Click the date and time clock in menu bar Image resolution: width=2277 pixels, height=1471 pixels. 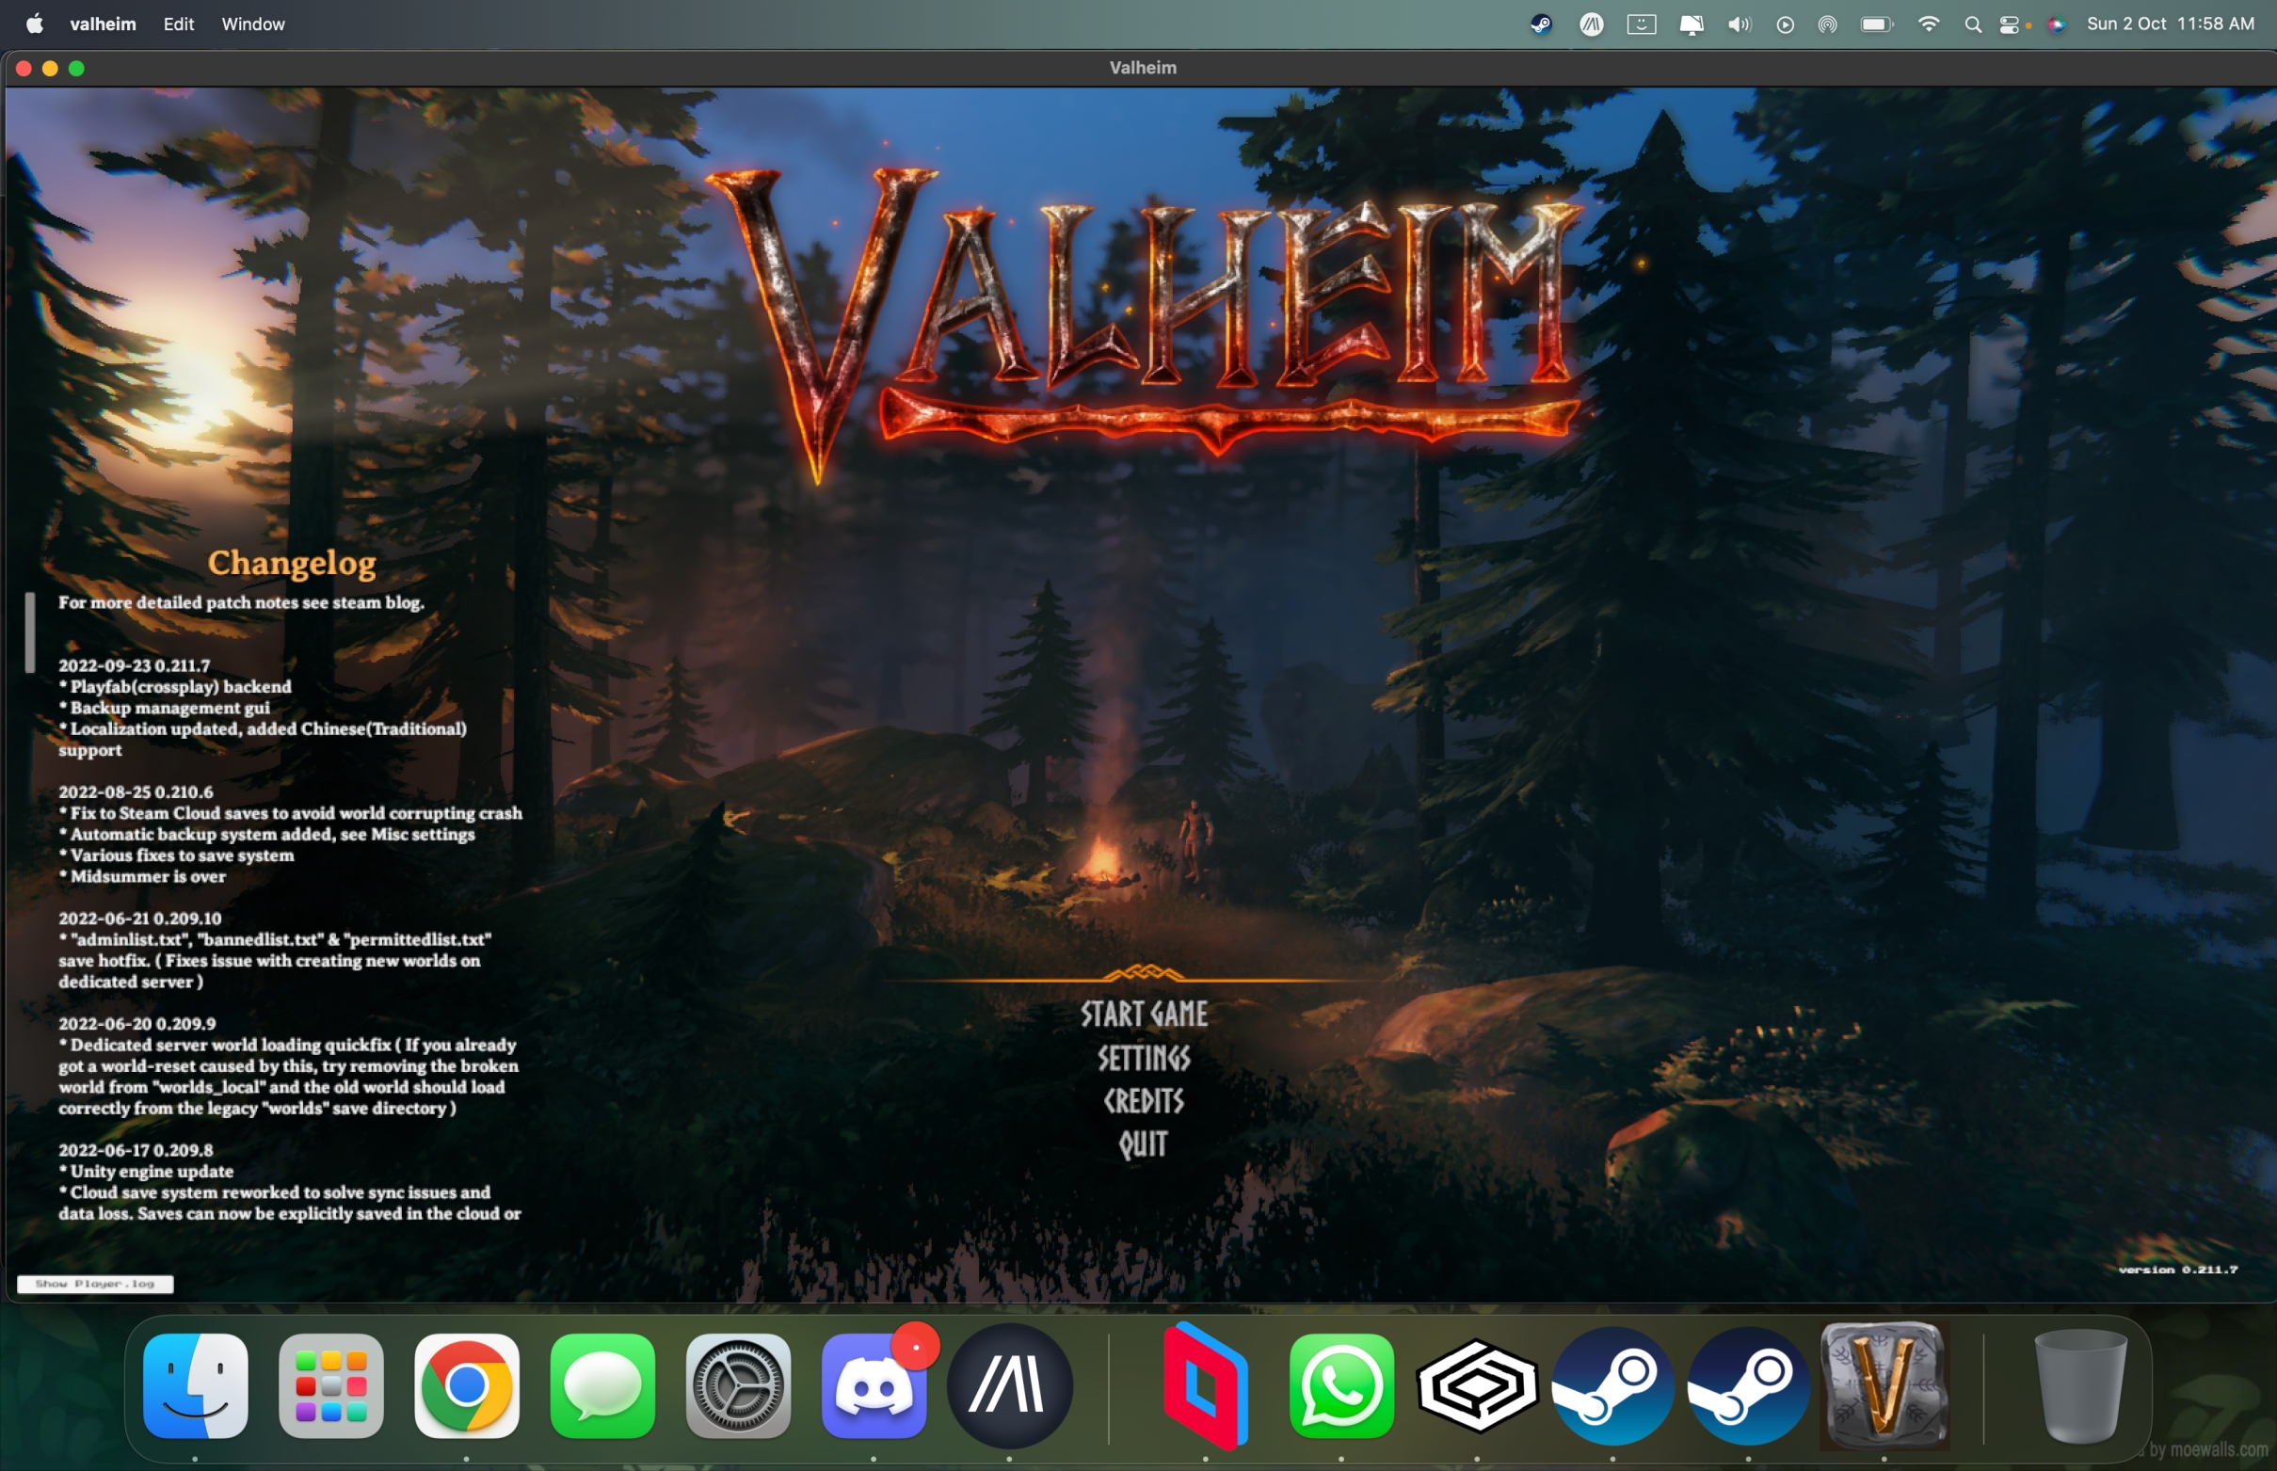tap(2170, 24)
